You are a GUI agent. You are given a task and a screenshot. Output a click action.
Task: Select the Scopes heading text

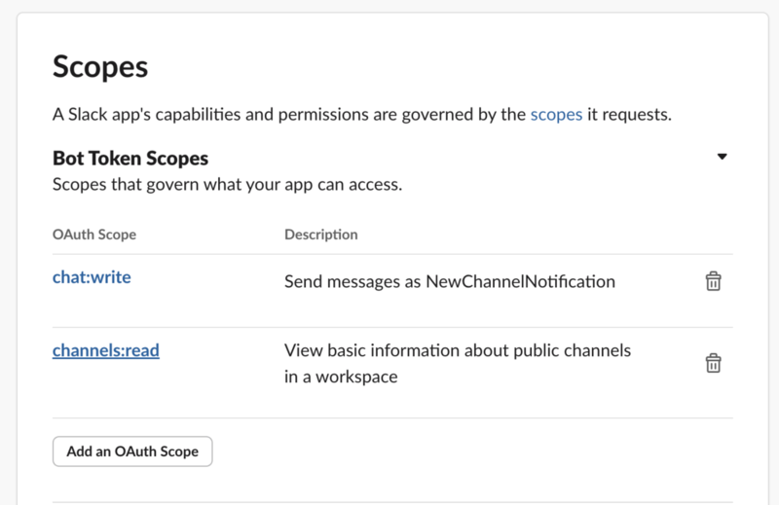100,67
